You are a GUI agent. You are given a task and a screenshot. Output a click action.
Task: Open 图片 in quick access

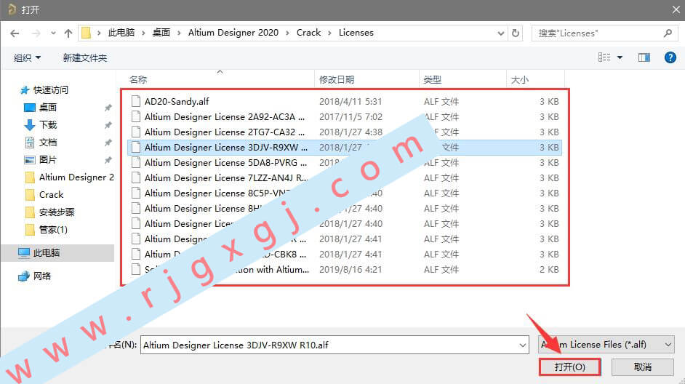[48, 160]
